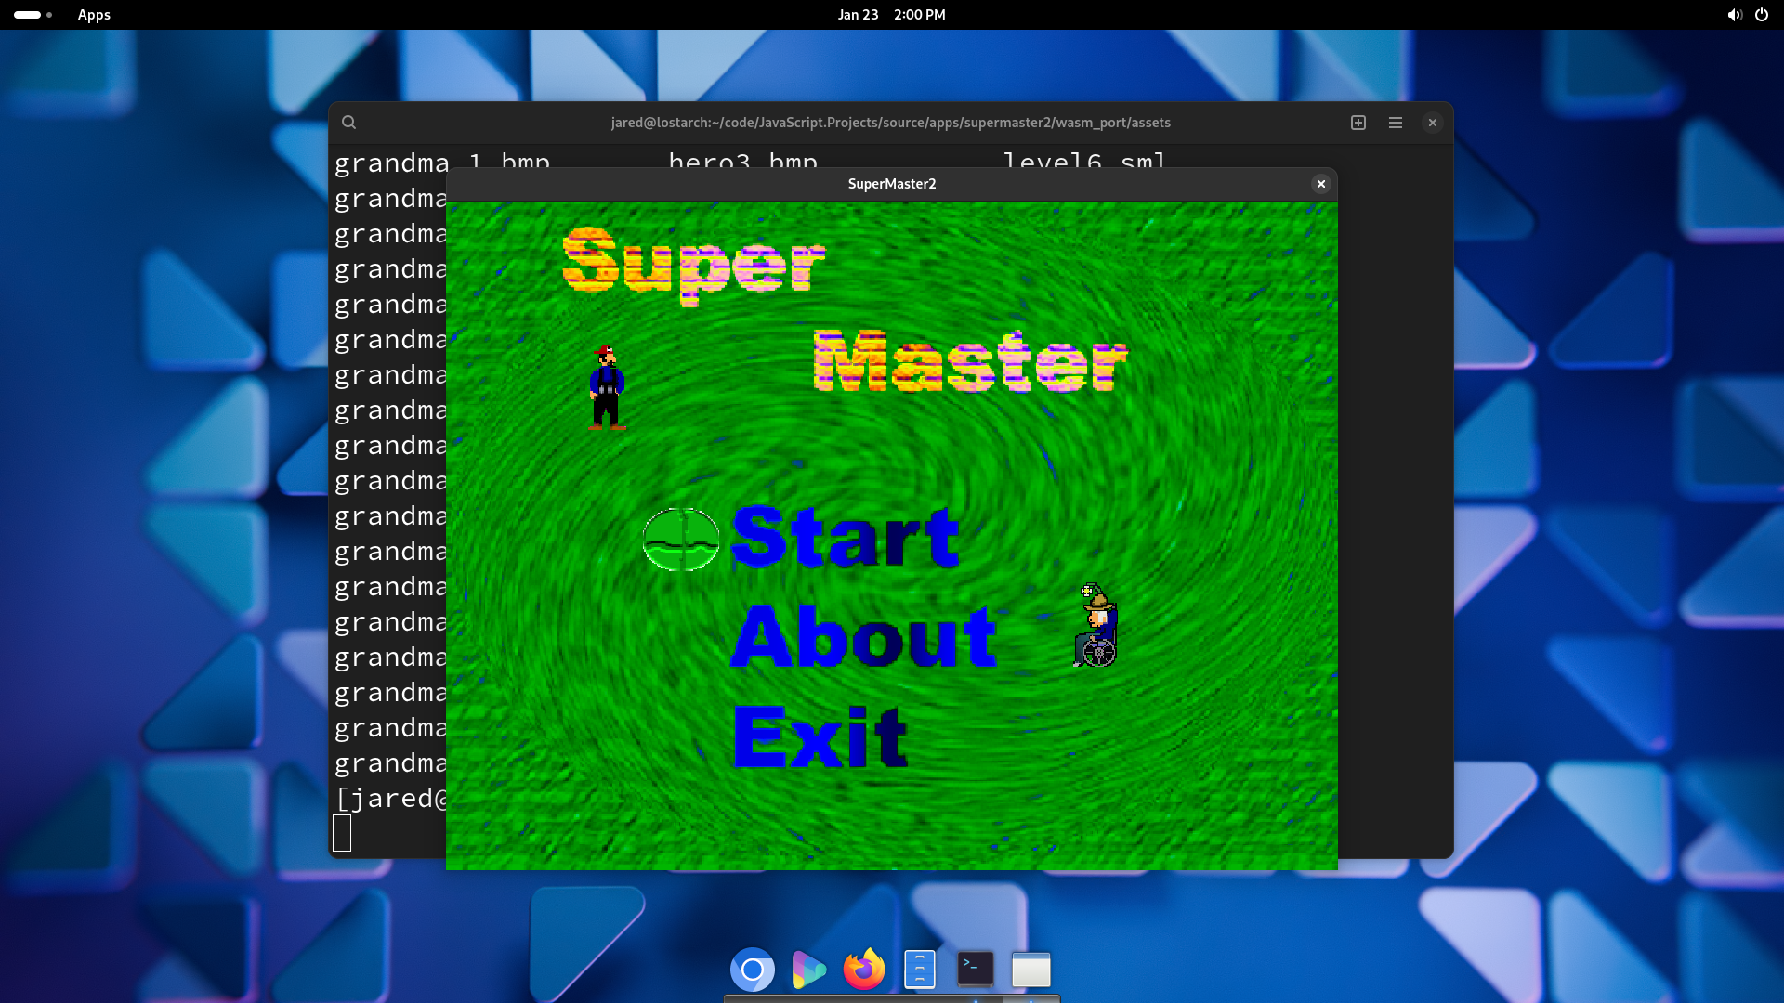Open the terminal search icon
The image size is (1784, 1003).
point(348,123)
